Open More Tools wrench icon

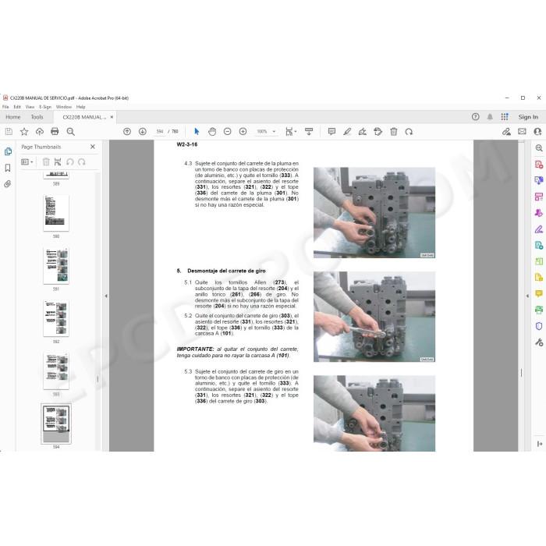tap(539, 342)
